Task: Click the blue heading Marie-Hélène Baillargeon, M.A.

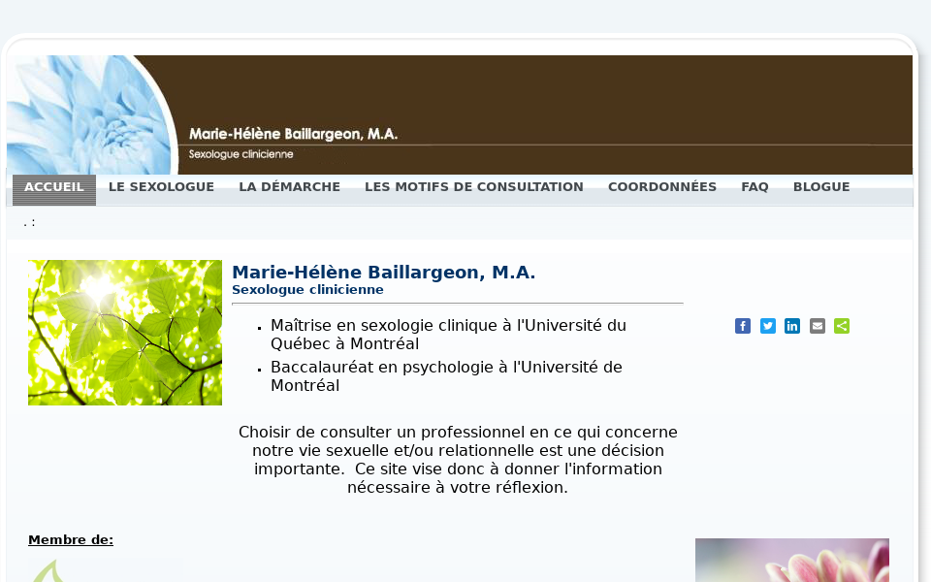Action: coord(383,273)
